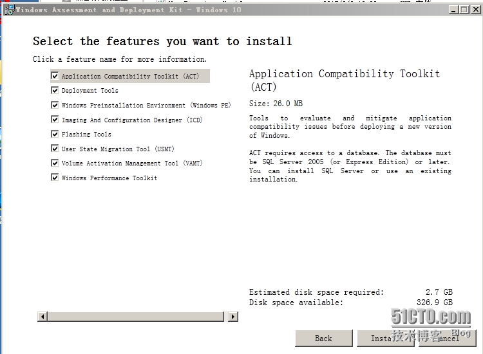Toggle the Flashing Tools checkbox
The image size is (483, 354).
point(55,134)
